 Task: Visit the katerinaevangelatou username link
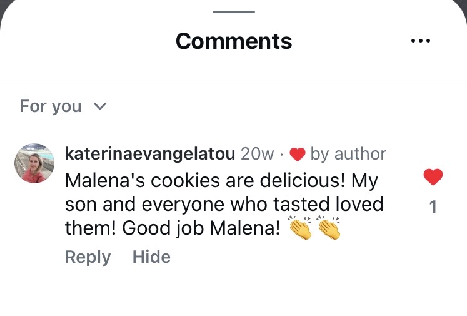[x=149, y=154]
